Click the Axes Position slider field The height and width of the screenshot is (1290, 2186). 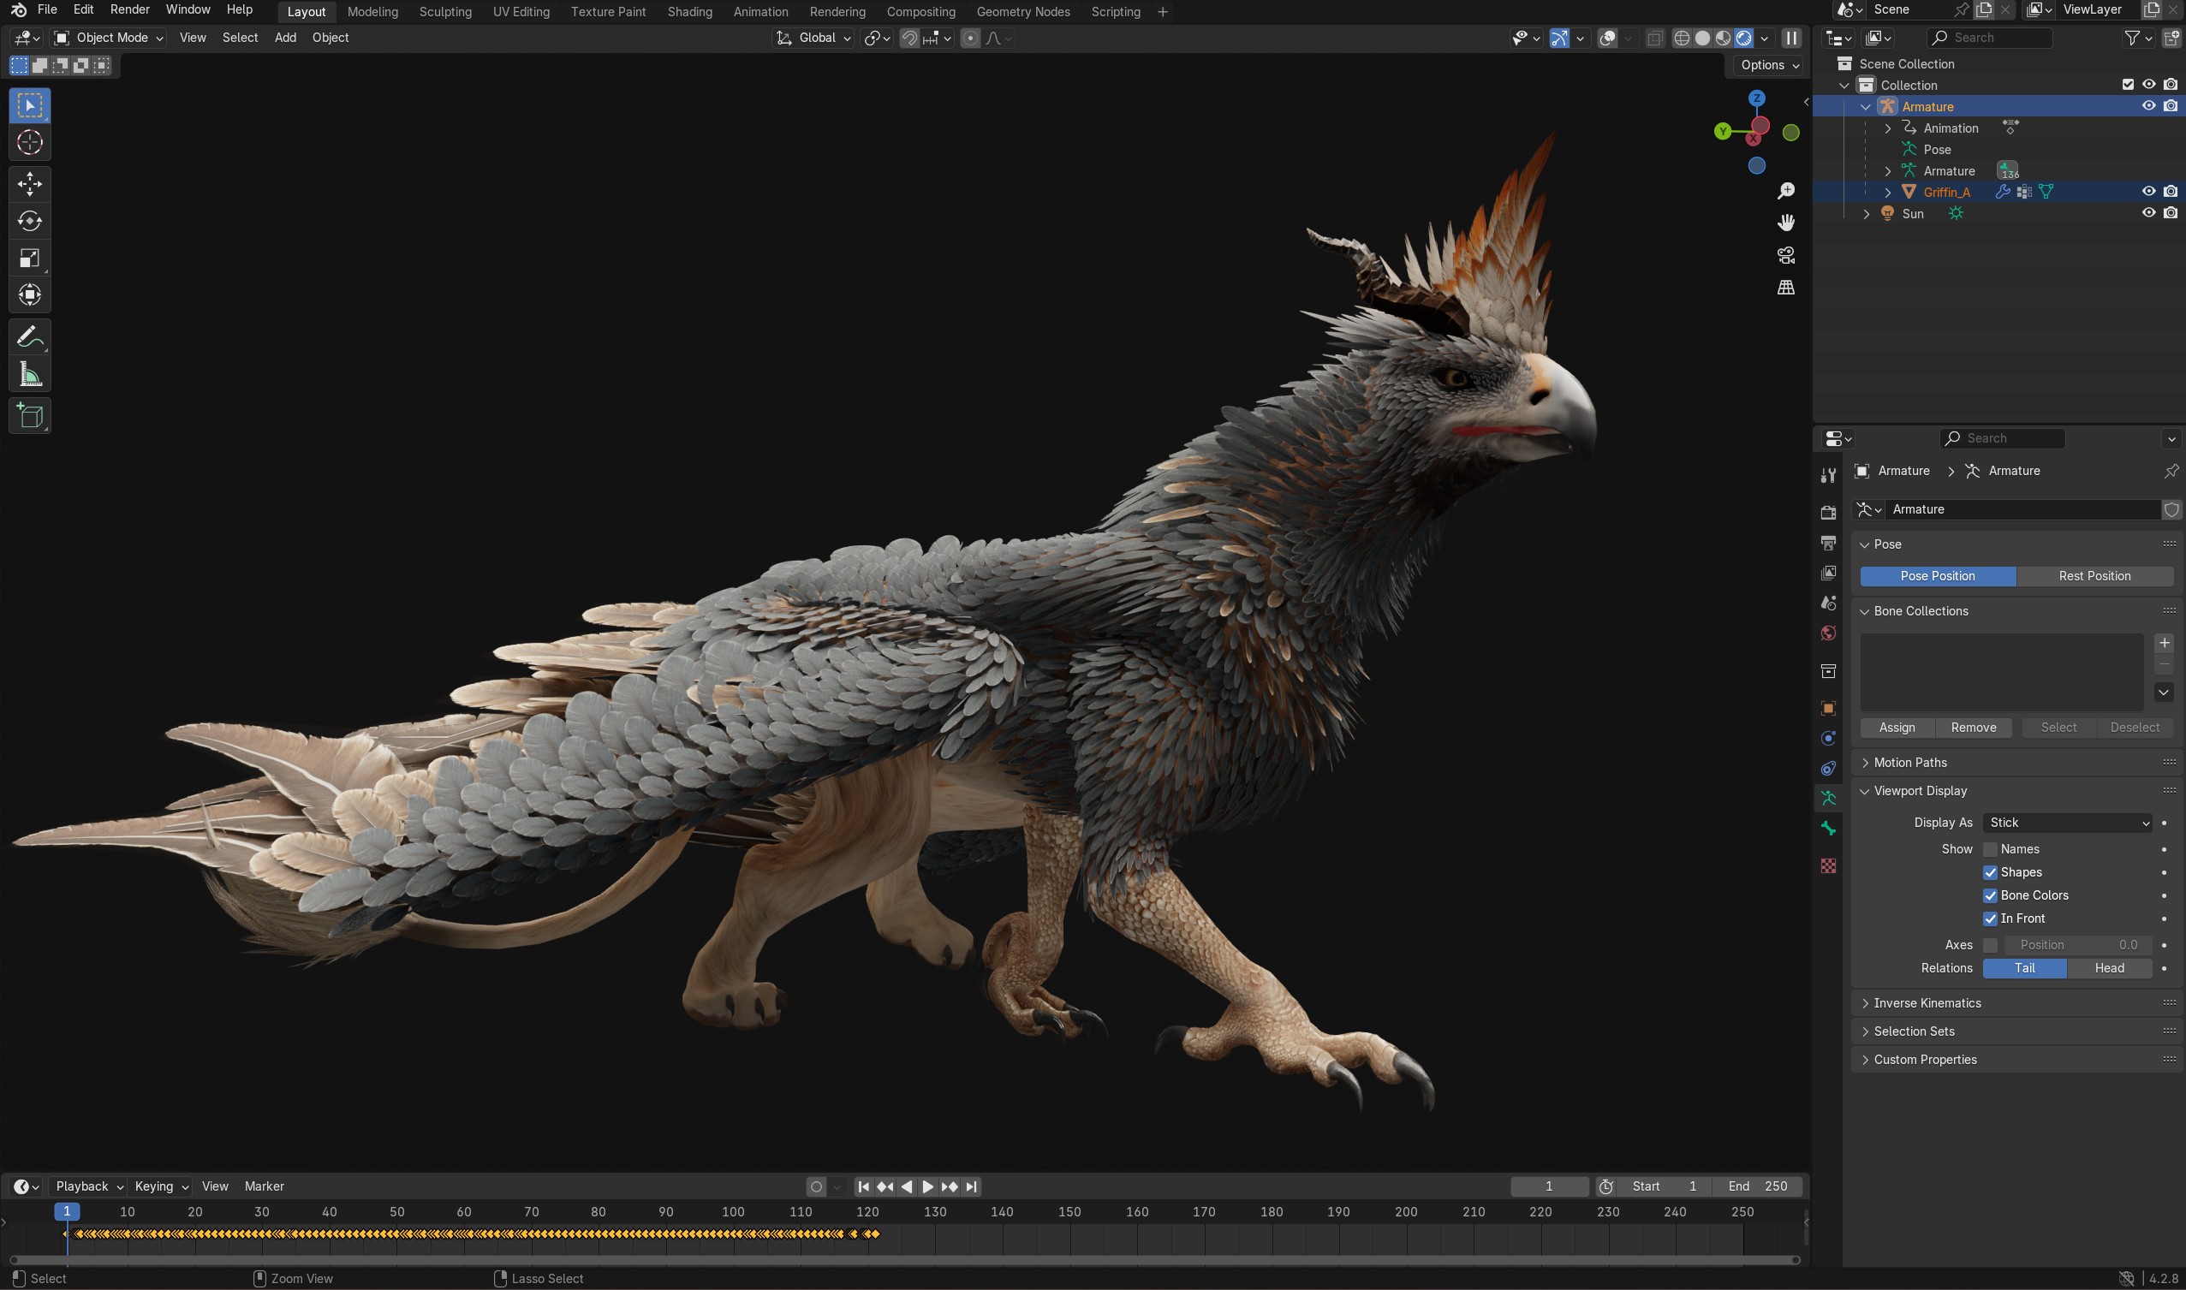2077,945
